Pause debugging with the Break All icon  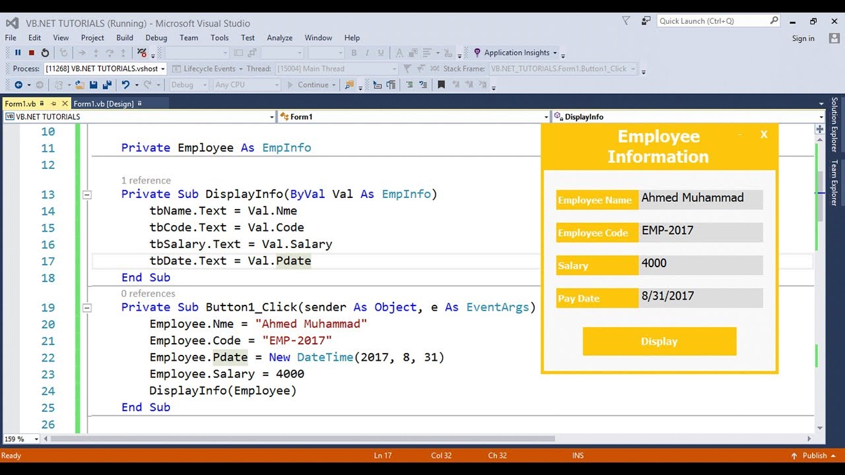click(x=18, y=53)
